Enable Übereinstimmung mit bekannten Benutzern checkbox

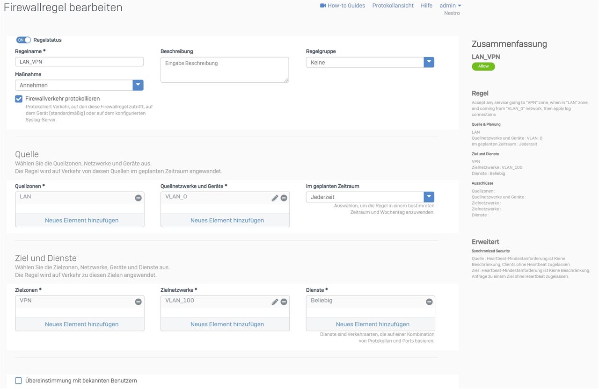tap(19, 381)
